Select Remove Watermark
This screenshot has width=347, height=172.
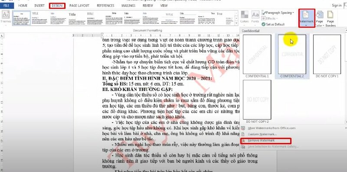[265, 141]
